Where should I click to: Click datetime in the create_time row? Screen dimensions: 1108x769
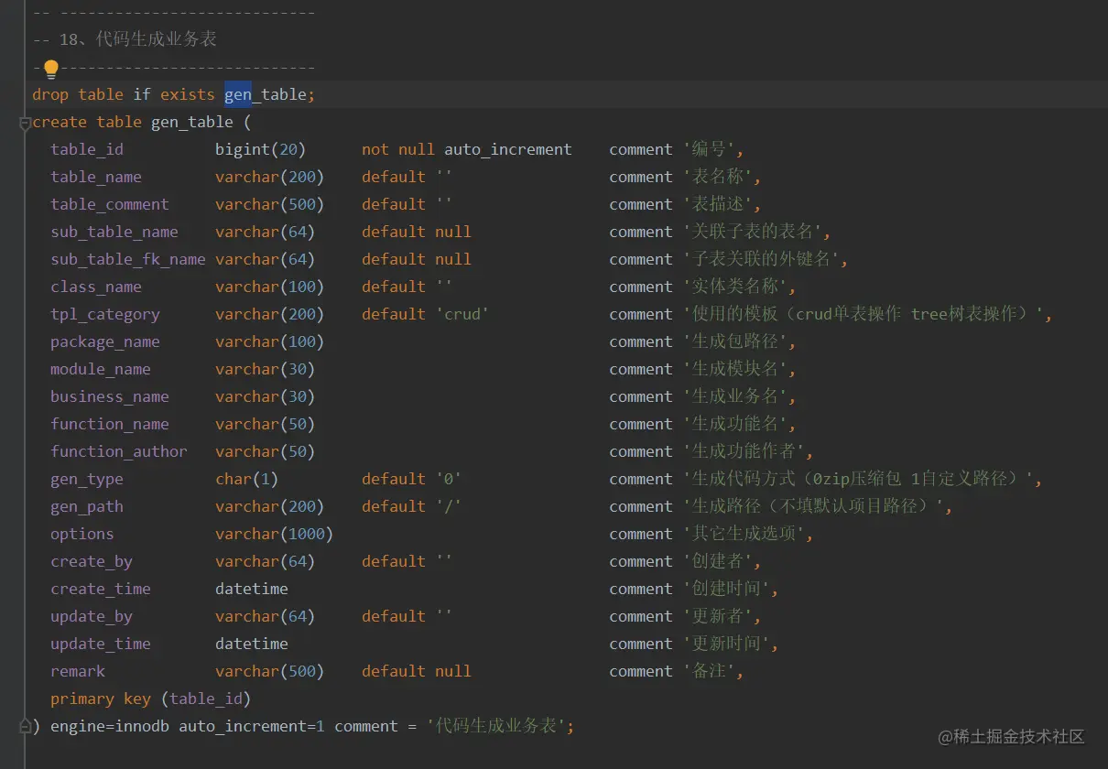(x=252, y=589)
